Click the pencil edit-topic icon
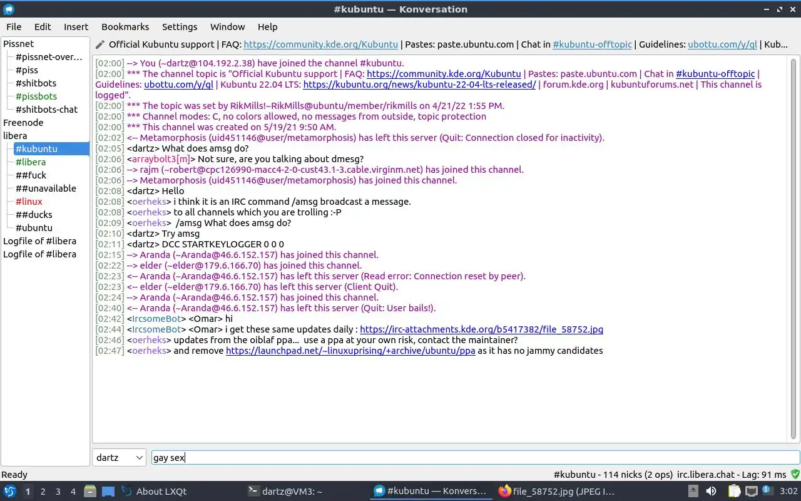801x501 pixels. (100, 44)
